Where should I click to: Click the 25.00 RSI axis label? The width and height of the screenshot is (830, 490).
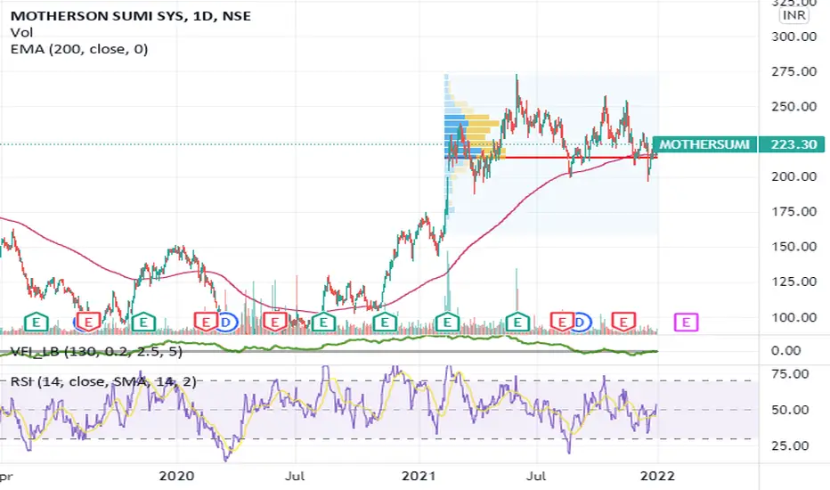(x=790, y=446)
